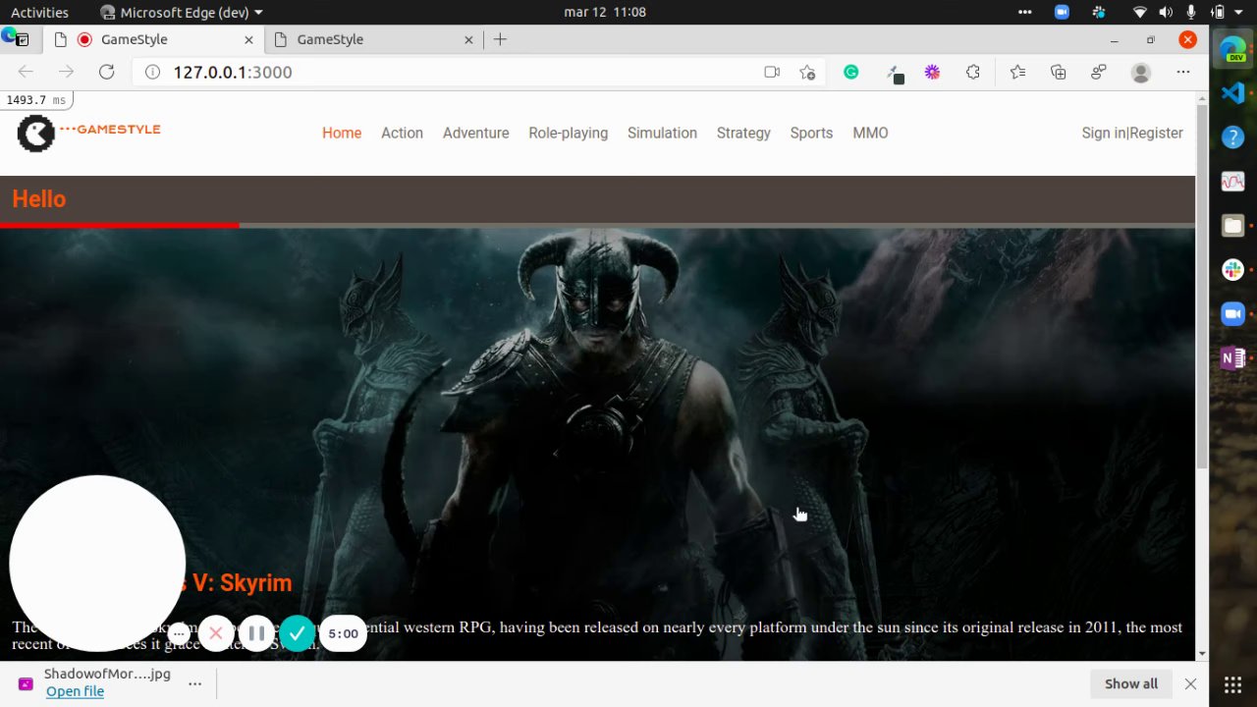Open System Monitor from the dock

pos(1232,182)
